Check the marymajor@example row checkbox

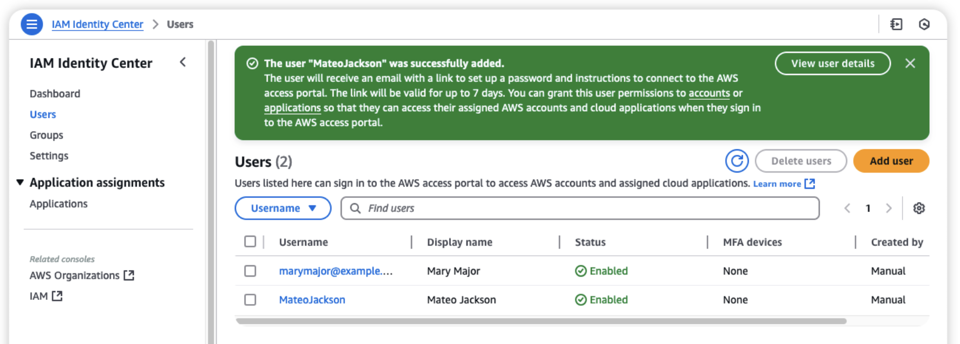250,271
